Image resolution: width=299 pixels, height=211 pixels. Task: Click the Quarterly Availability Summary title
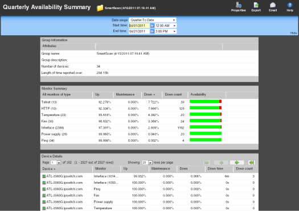tap(47, 7)
